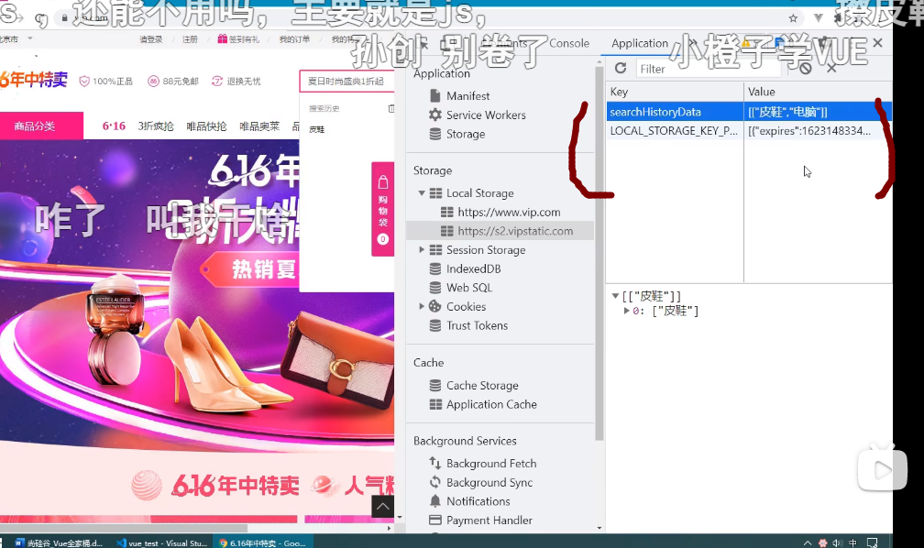Open IndexedDB storage
The image size is (924, 548).
pyautogui.click(x=473, y=269)
